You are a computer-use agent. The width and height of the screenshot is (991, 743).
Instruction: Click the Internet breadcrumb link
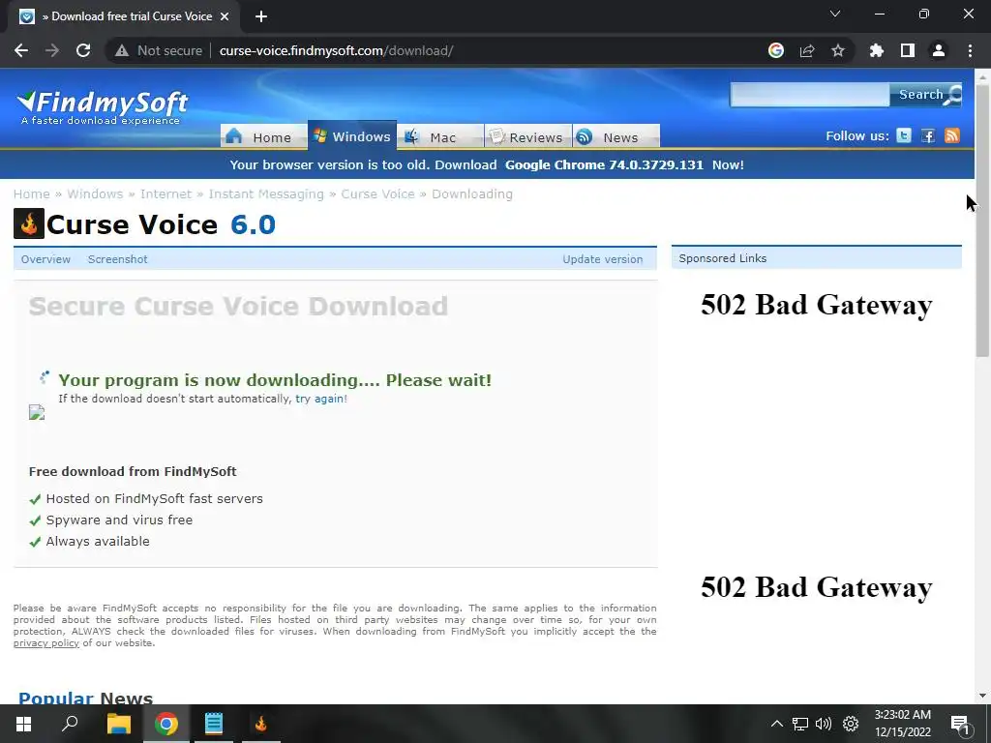click(165, 193)
